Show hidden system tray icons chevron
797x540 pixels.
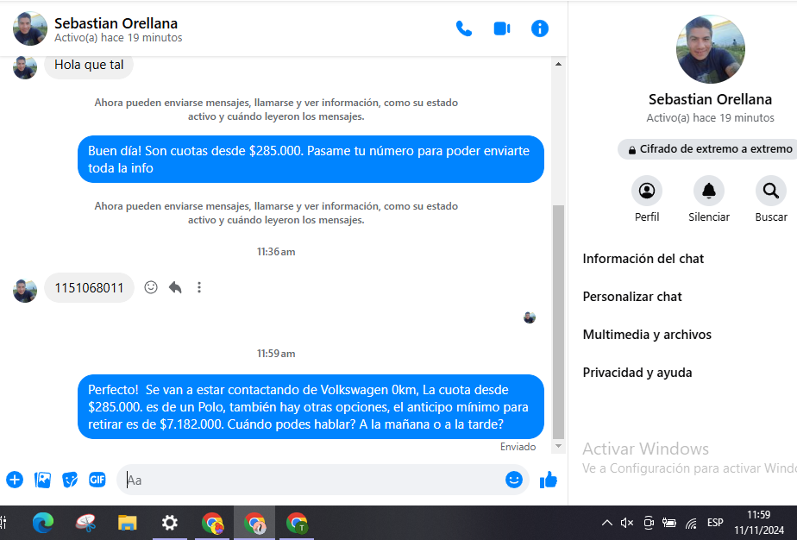pos(607,523)
